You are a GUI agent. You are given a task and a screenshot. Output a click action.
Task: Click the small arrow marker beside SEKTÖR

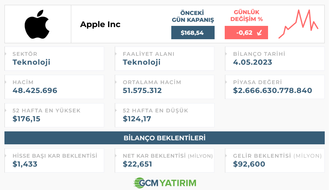[6, 54]
